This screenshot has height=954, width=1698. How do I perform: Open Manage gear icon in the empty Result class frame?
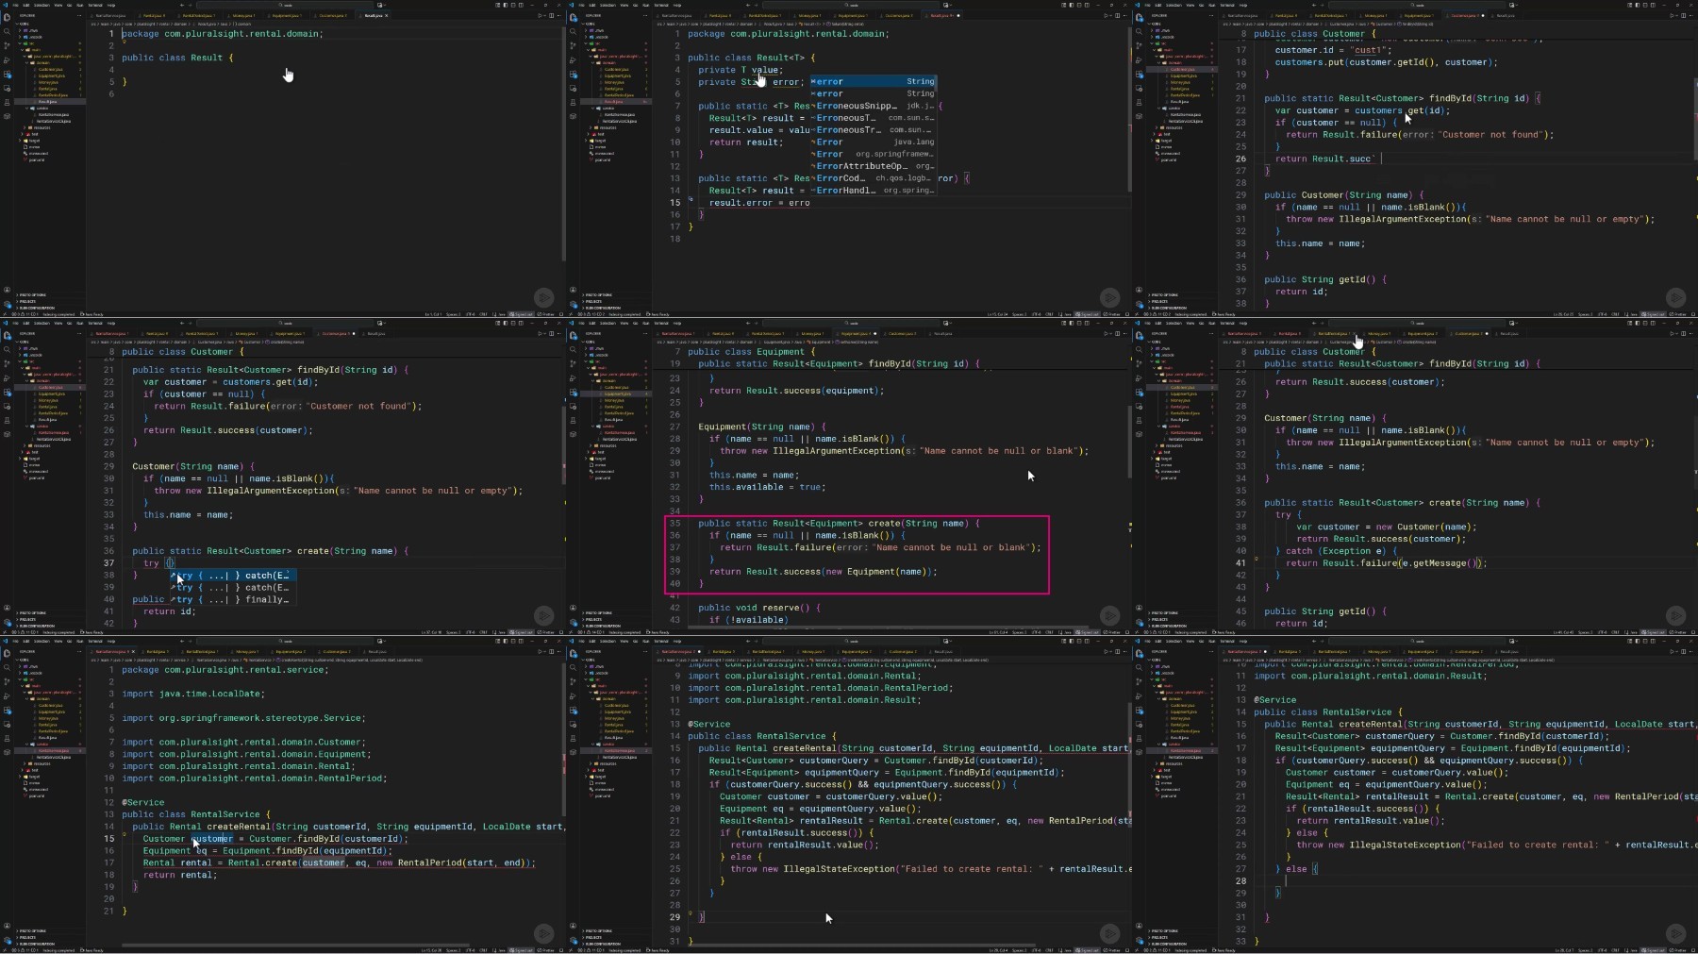point(7,304)
